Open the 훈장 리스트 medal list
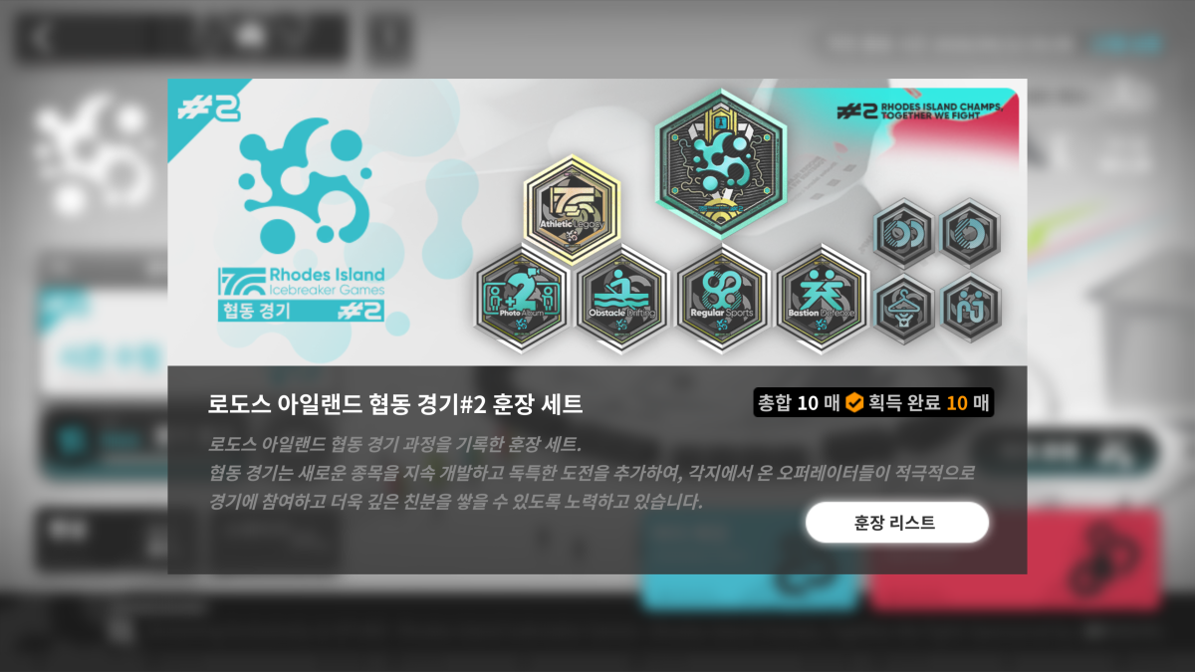This screenshot has height=672, width=1195. (x=896, y=523)
